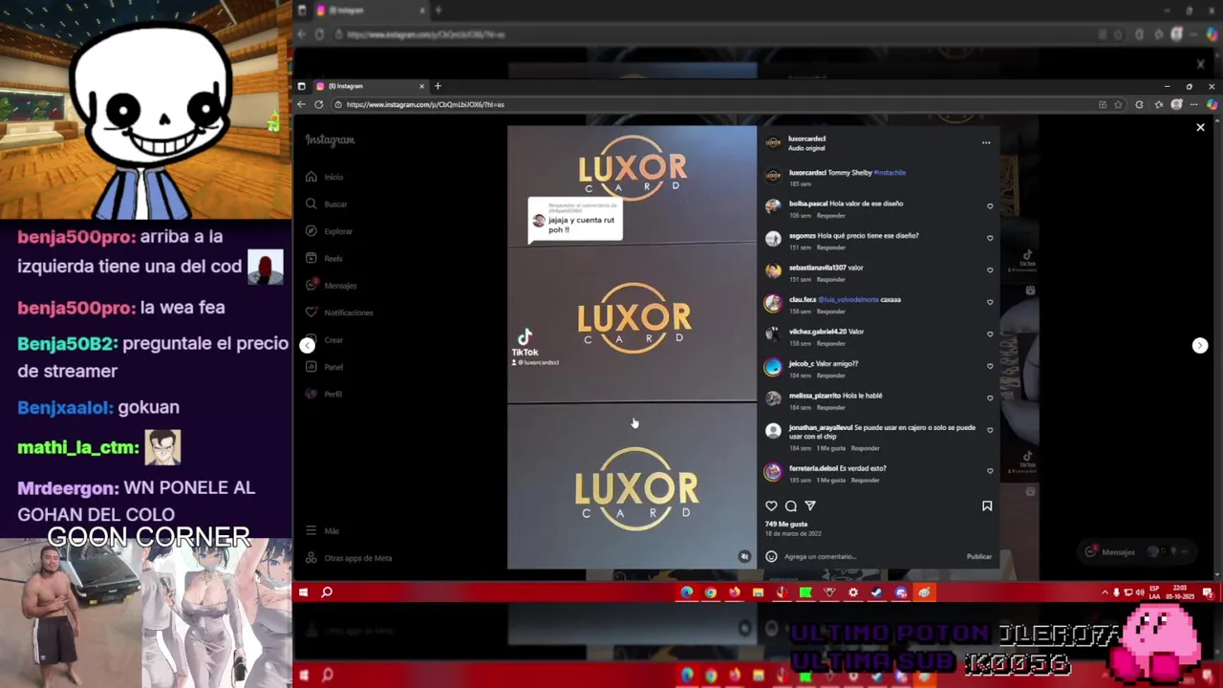The image size is (1223, 688).
Task: Save the post with bookmark icon
Action: (987, 505)
